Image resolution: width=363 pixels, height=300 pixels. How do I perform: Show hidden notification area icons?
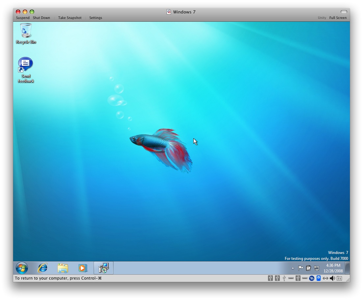[293, 268]
